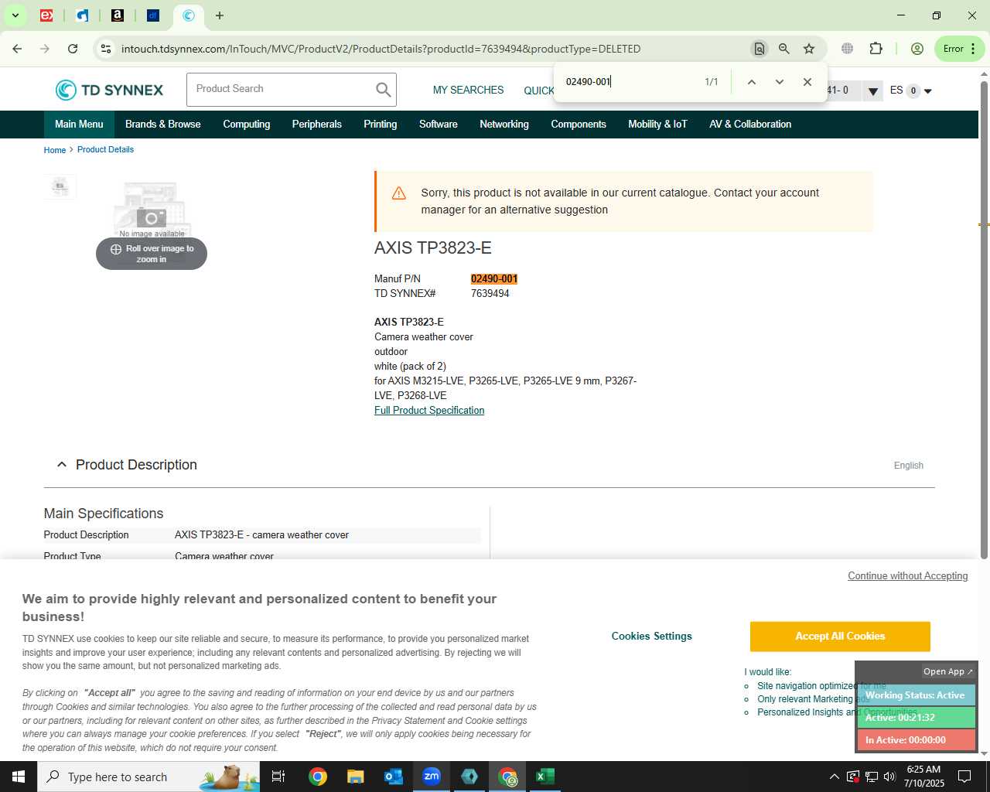
Task: Open File Explorer from the taskbar
Action: [355, 777]
